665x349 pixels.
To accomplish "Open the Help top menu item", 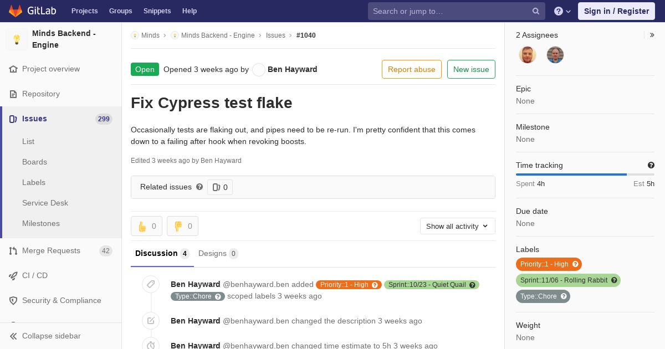I will click(x=190, y=11).
